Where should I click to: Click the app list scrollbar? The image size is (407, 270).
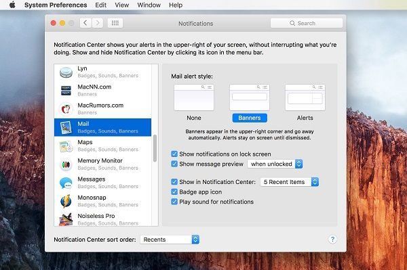point(155,148)
